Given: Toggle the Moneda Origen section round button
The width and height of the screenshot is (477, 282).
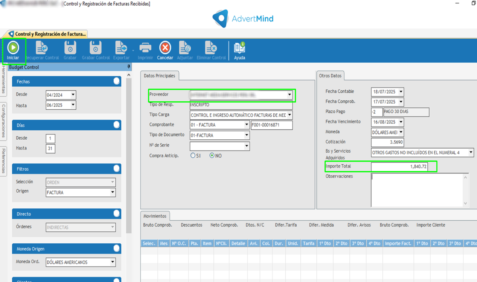Looking at the screenshot, I should click(117, 248).
